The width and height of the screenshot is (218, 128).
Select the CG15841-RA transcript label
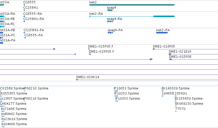[x=34, y=19]
